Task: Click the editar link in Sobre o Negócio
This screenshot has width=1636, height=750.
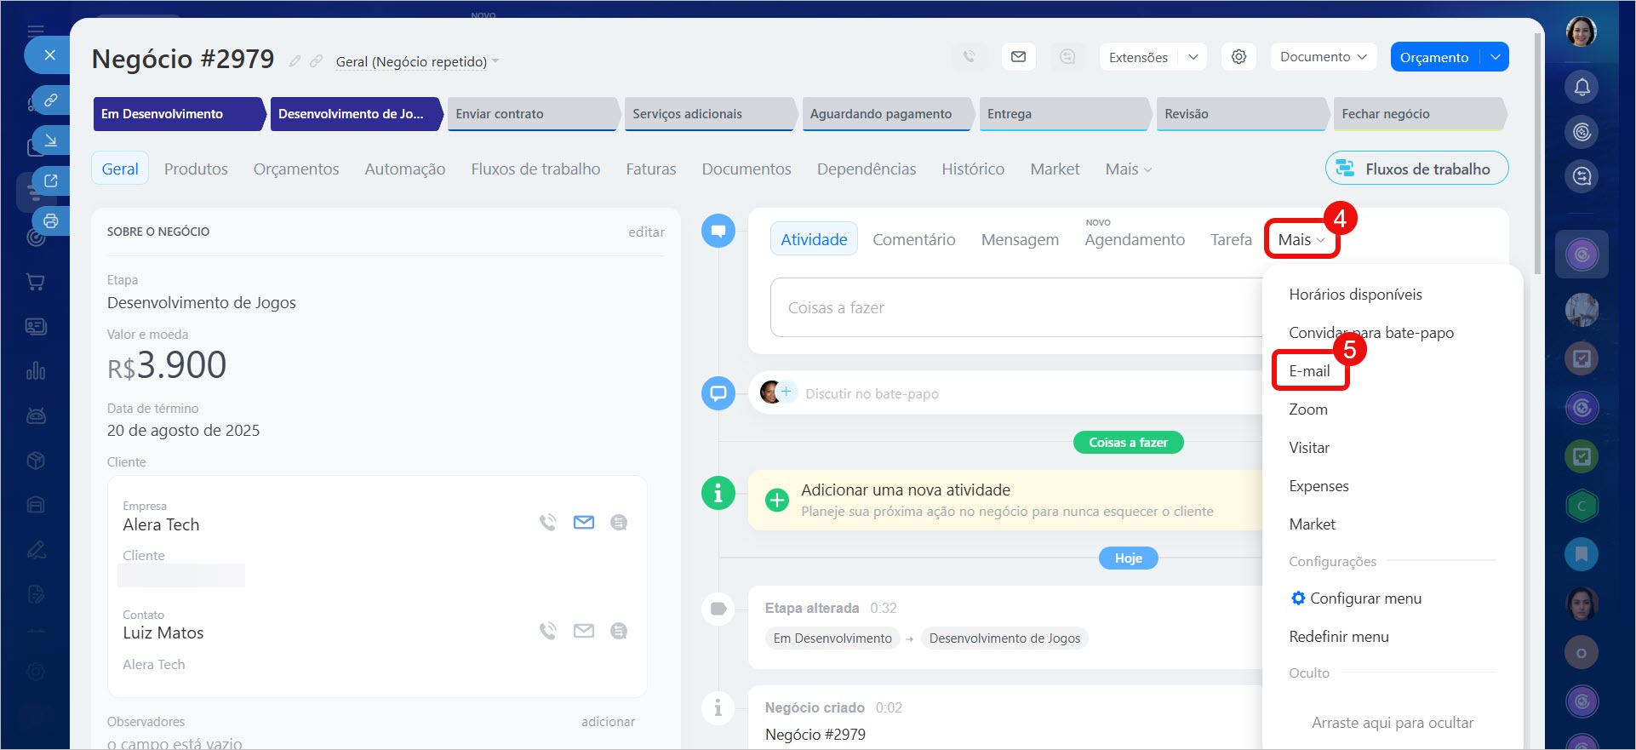Action: pos(646,232)
